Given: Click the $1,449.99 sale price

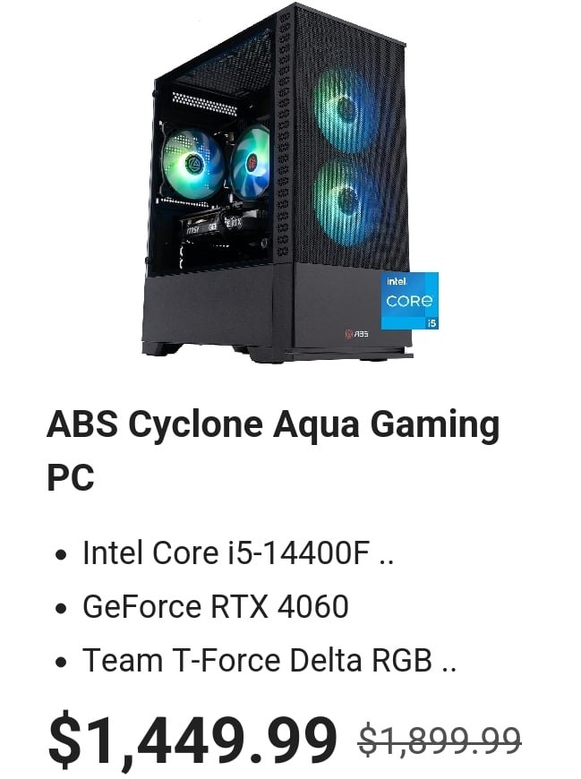Looking at the screenshot, I should pos(192,740).
